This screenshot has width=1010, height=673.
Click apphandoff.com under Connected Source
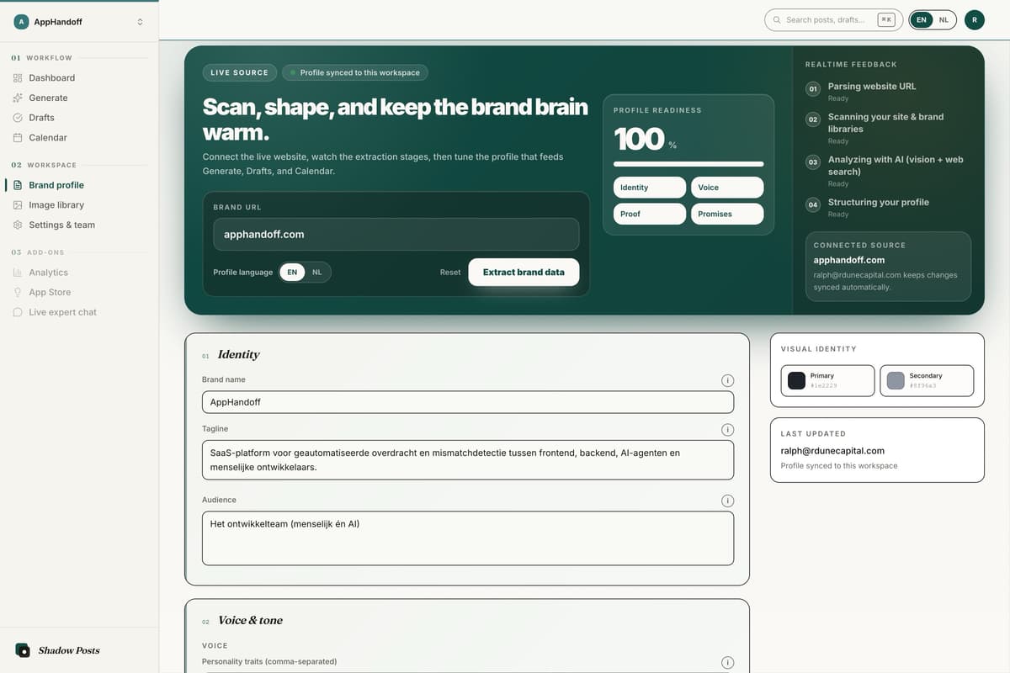point(848,260)
